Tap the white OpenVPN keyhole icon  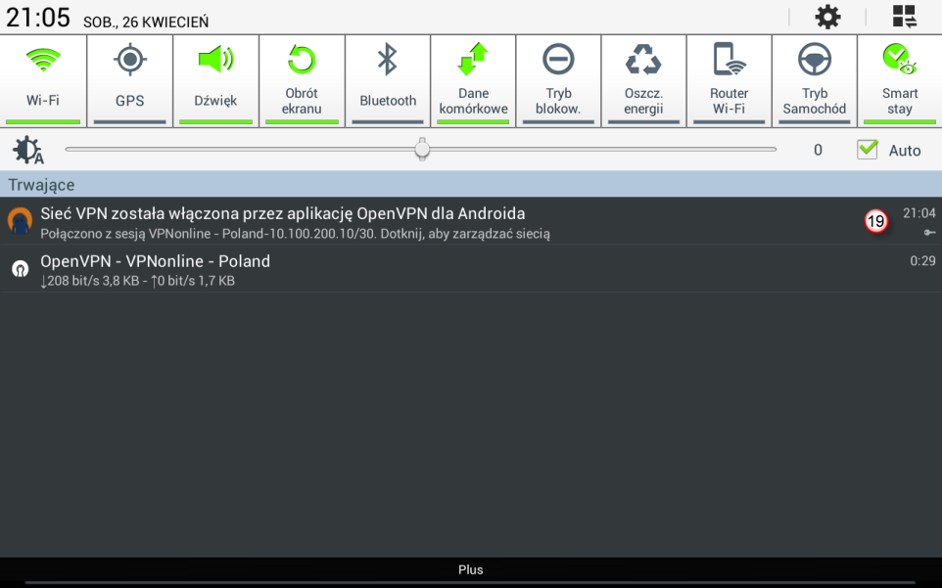(x=21, y=268)
